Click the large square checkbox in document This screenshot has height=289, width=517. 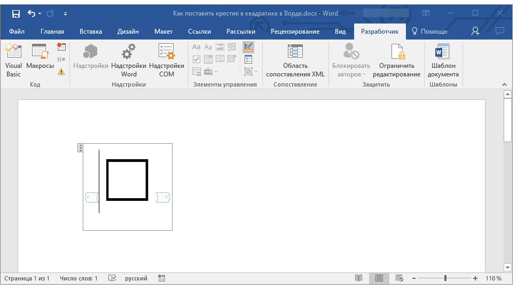[127, 180]
